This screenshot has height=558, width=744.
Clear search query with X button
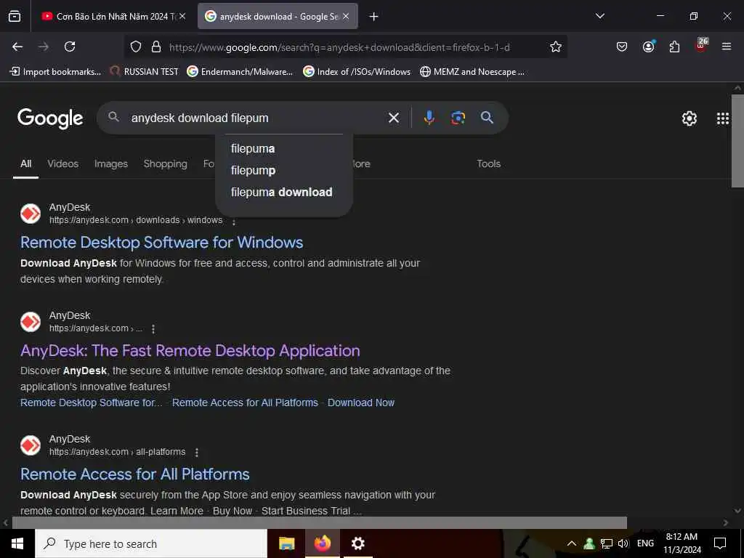(394, 118)
